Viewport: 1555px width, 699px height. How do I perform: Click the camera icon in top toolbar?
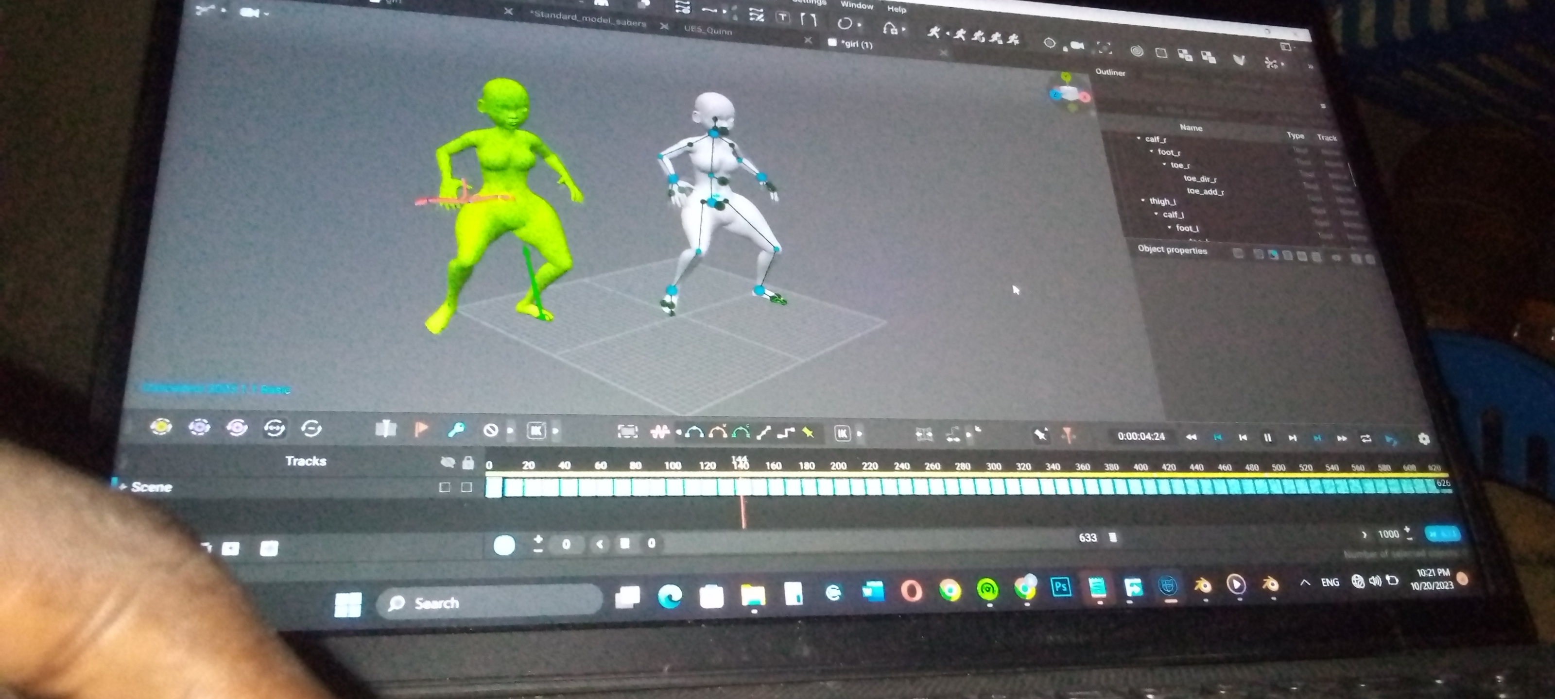1077,46
